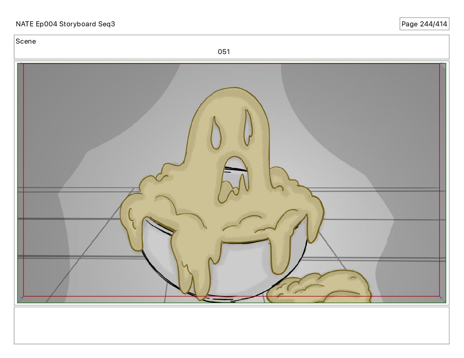Click the 'Page 244/414' page indicator
Viewport: 464px width, 358px height.
(424, 24)
